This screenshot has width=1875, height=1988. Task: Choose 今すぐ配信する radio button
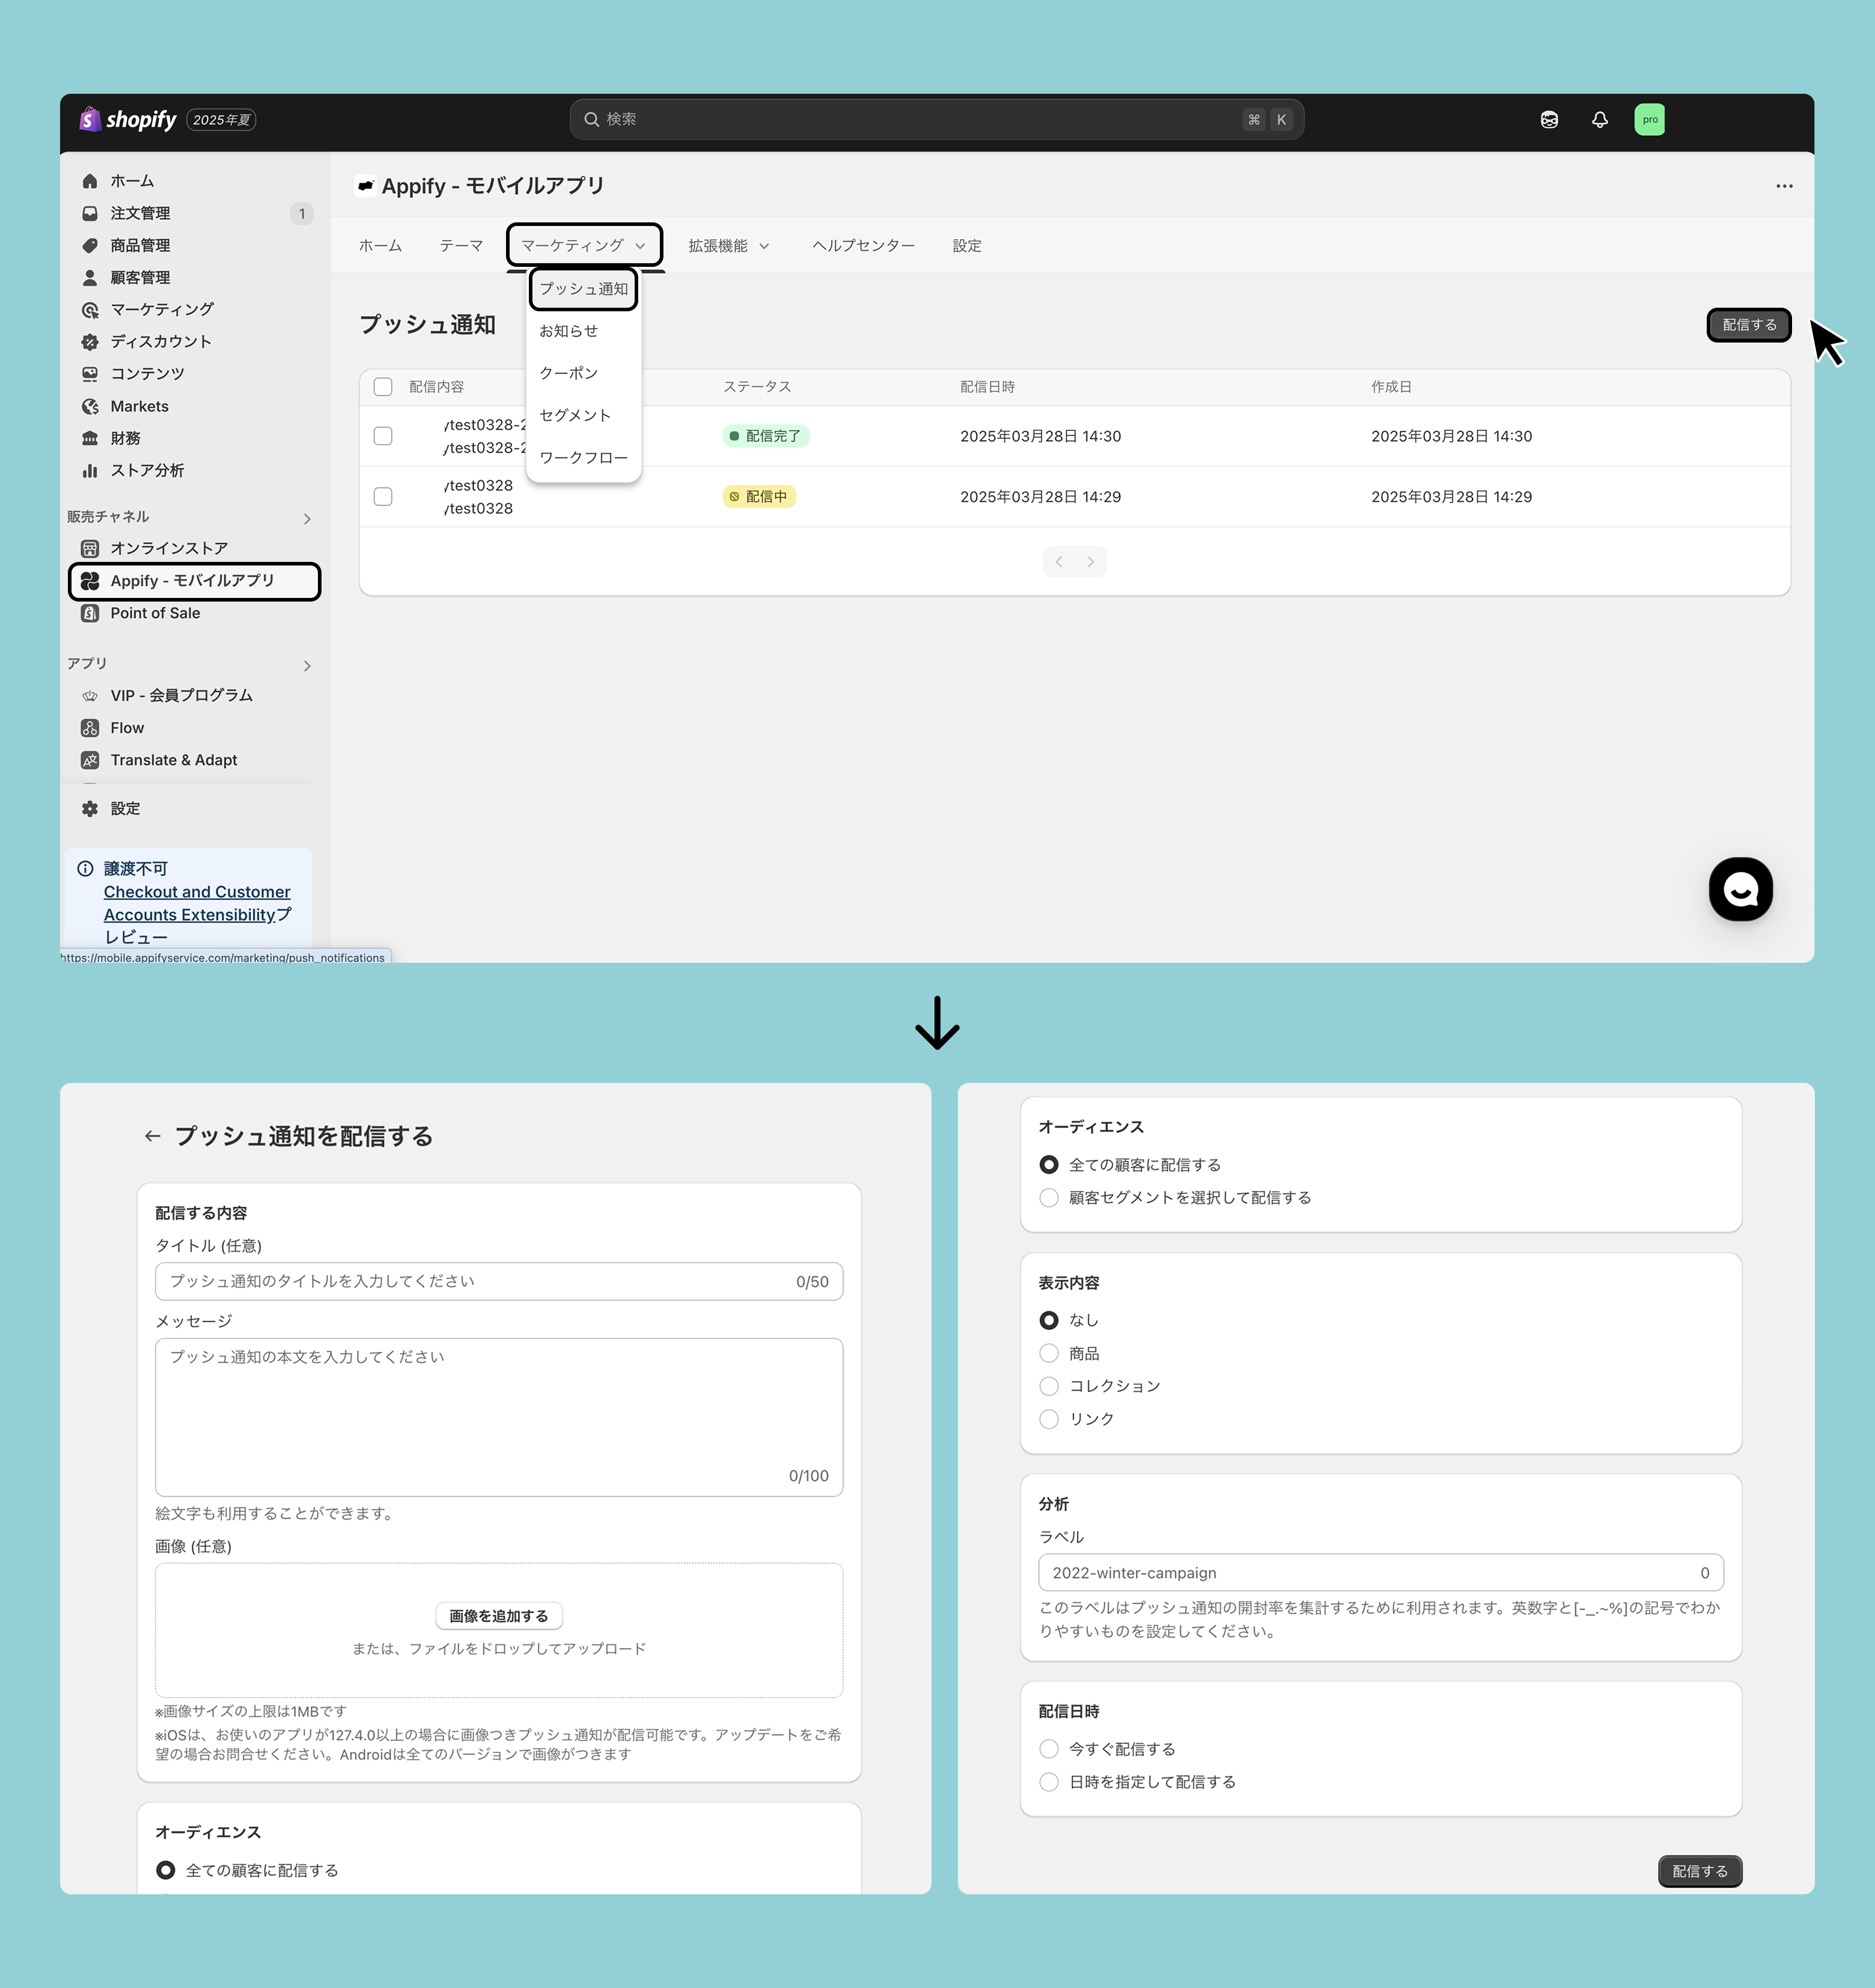[x=1049, y=1749]
